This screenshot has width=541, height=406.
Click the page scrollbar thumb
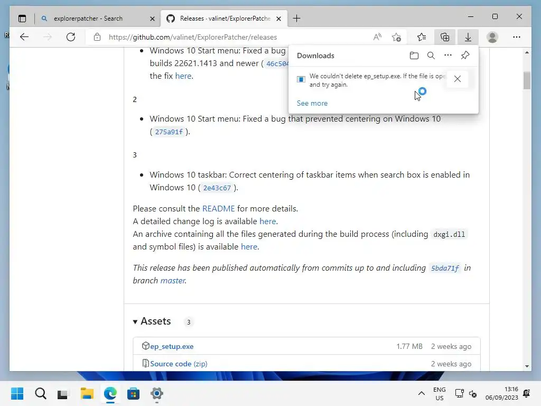point(527,80)
